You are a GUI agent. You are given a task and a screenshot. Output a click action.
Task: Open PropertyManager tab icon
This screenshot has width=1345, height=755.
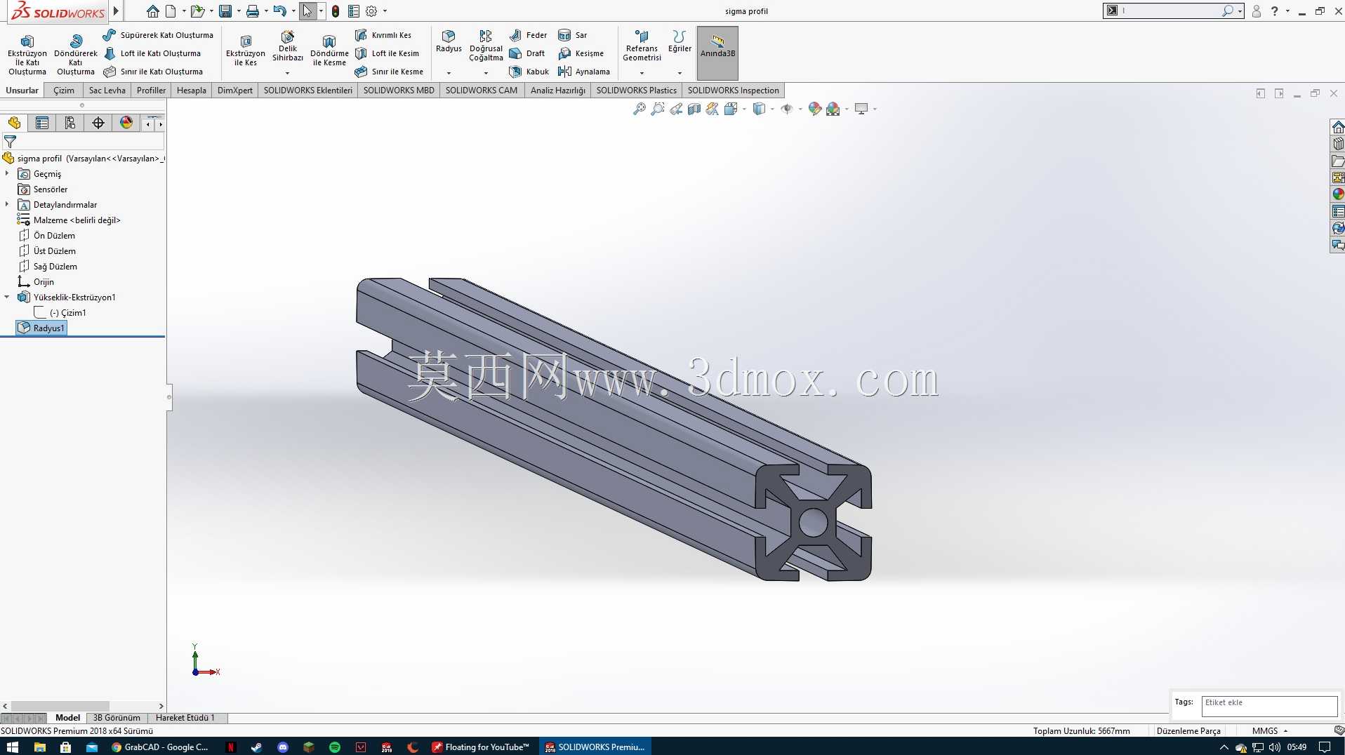point(42,123)
